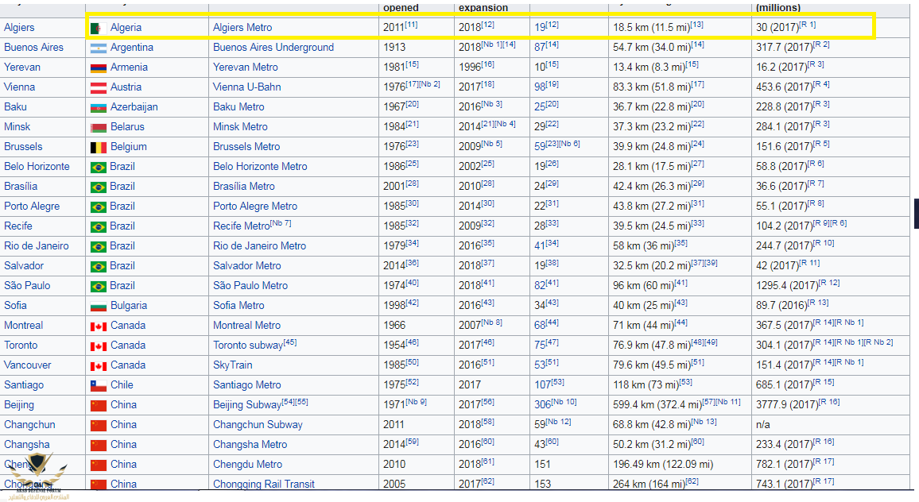Click the China flag in Changsha row
Screen dimensions: 919x502
tap(98, 446)
